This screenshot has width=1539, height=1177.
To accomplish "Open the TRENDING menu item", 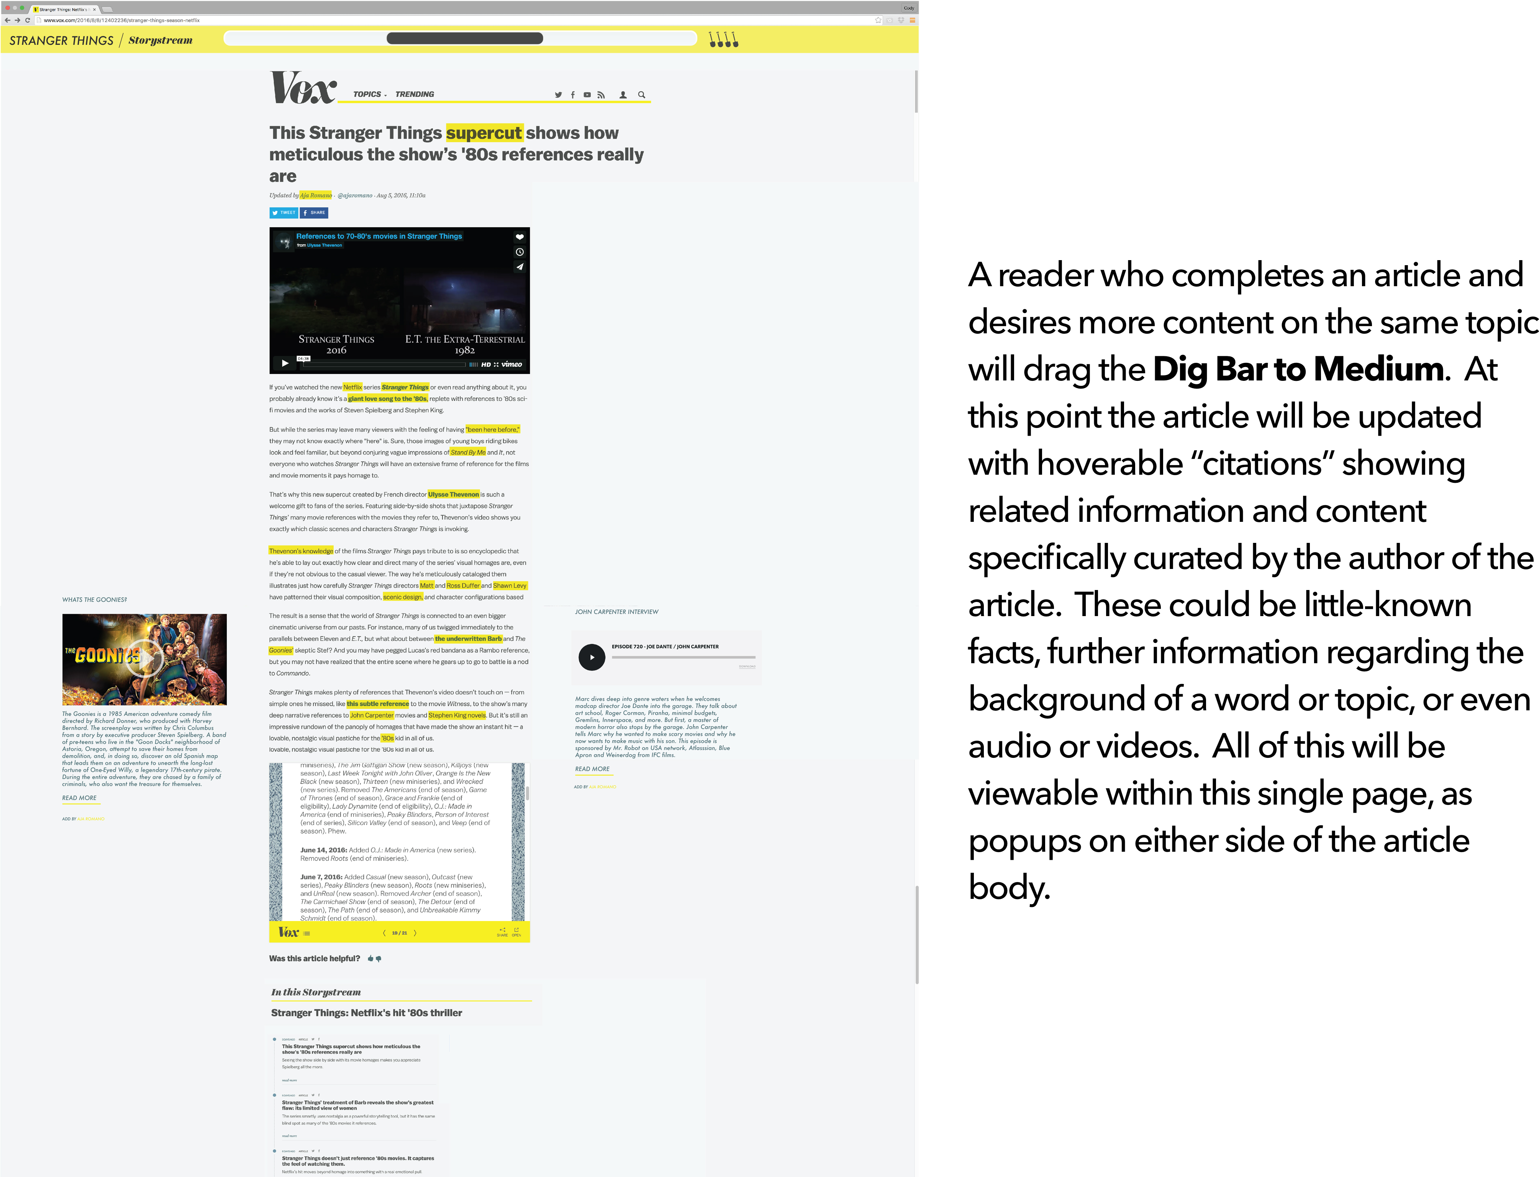I will tap(415, 94).
